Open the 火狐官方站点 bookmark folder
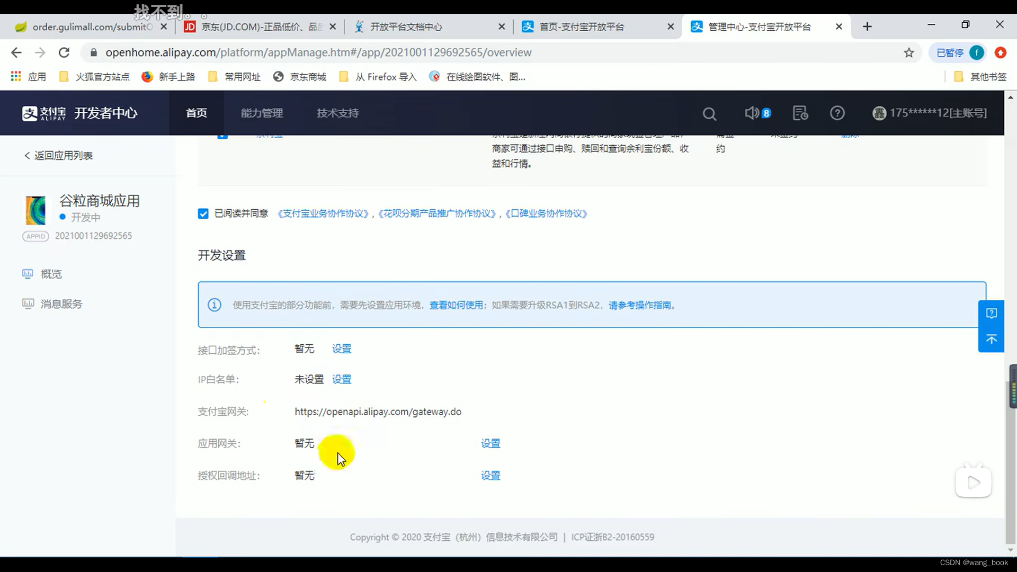 [x=94, y=77]
